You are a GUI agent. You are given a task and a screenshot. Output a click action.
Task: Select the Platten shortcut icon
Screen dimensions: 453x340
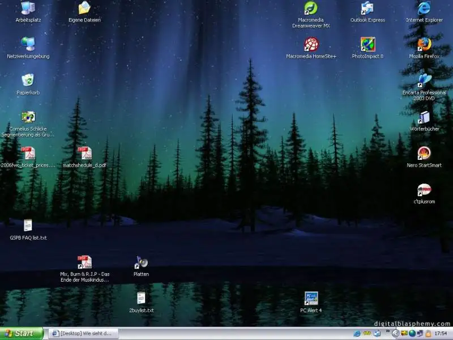(141, 262)
